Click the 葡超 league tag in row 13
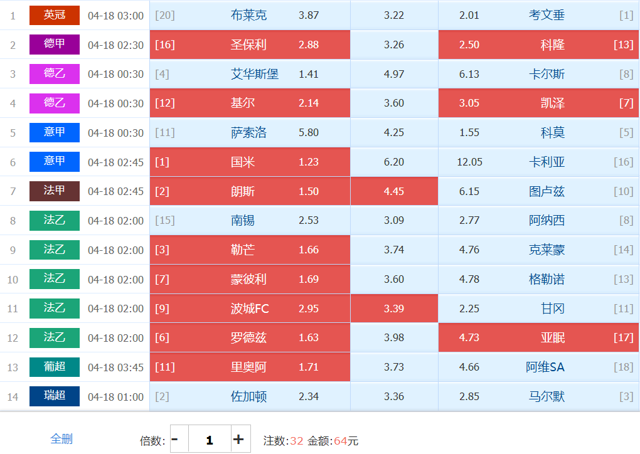The height and width of the screenshot is (454, 640). (x=55, y=367)
